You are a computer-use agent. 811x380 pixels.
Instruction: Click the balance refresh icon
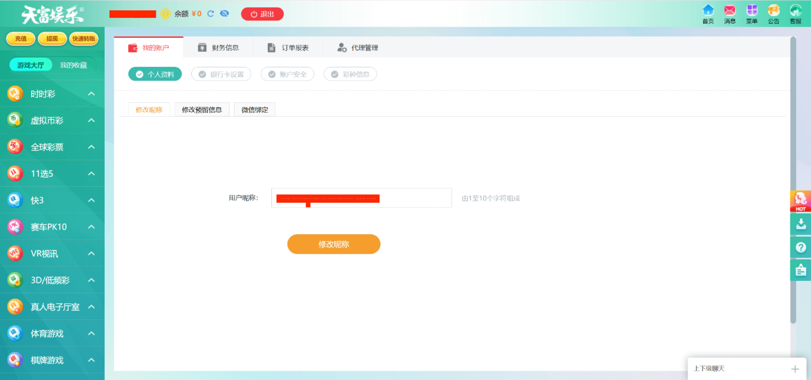(x=211, y=14)
